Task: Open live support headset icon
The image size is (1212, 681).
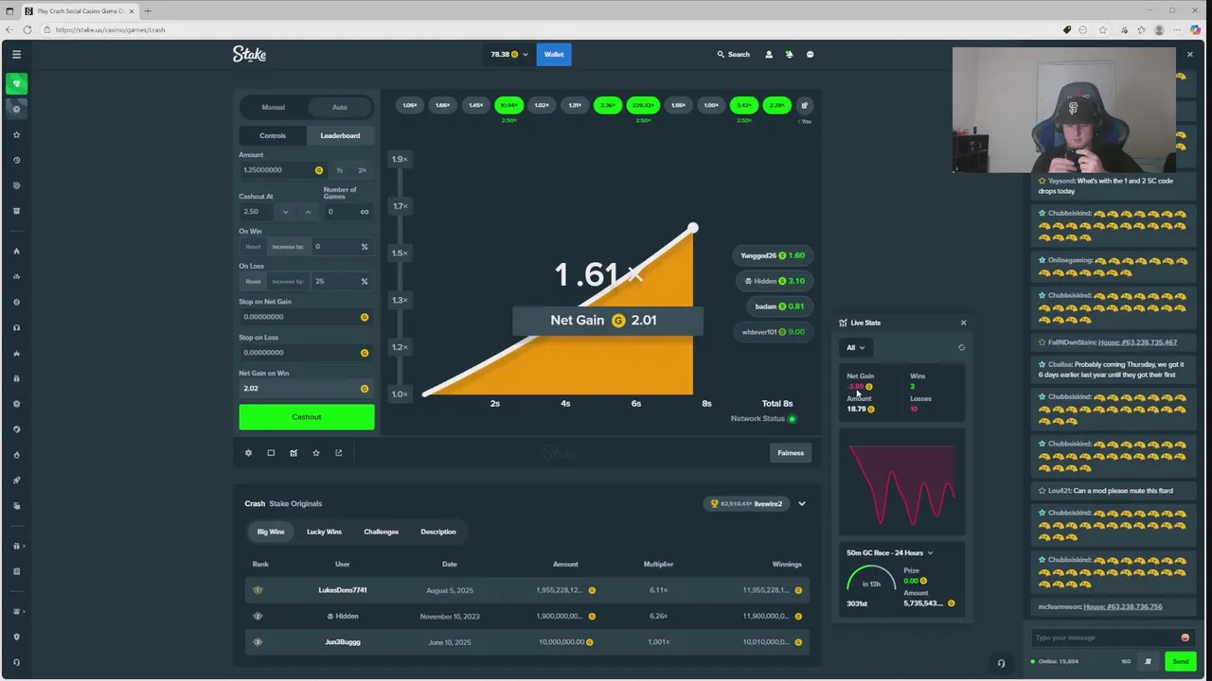Action: coord(1001,663)
